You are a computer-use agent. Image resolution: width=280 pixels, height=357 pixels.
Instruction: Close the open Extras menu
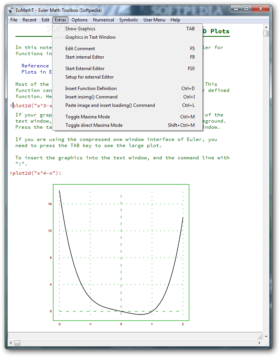60,20
